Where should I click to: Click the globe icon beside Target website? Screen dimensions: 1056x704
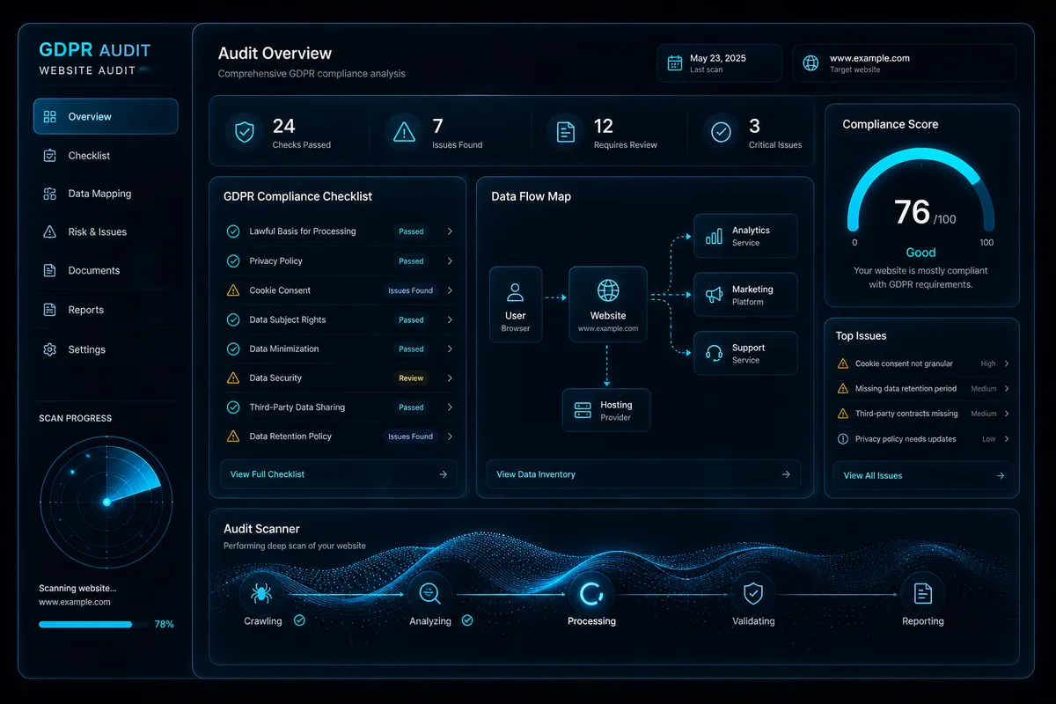pos(810,63)
